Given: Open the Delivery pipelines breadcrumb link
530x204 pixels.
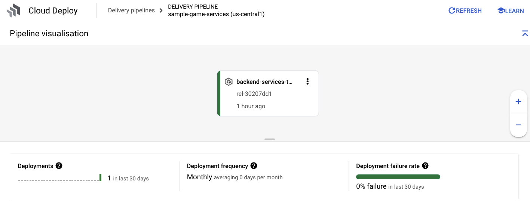Looking at the screenshot, I should click(131, 10).
